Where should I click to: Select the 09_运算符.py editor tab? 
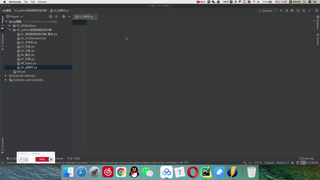[x=85, y=16]
